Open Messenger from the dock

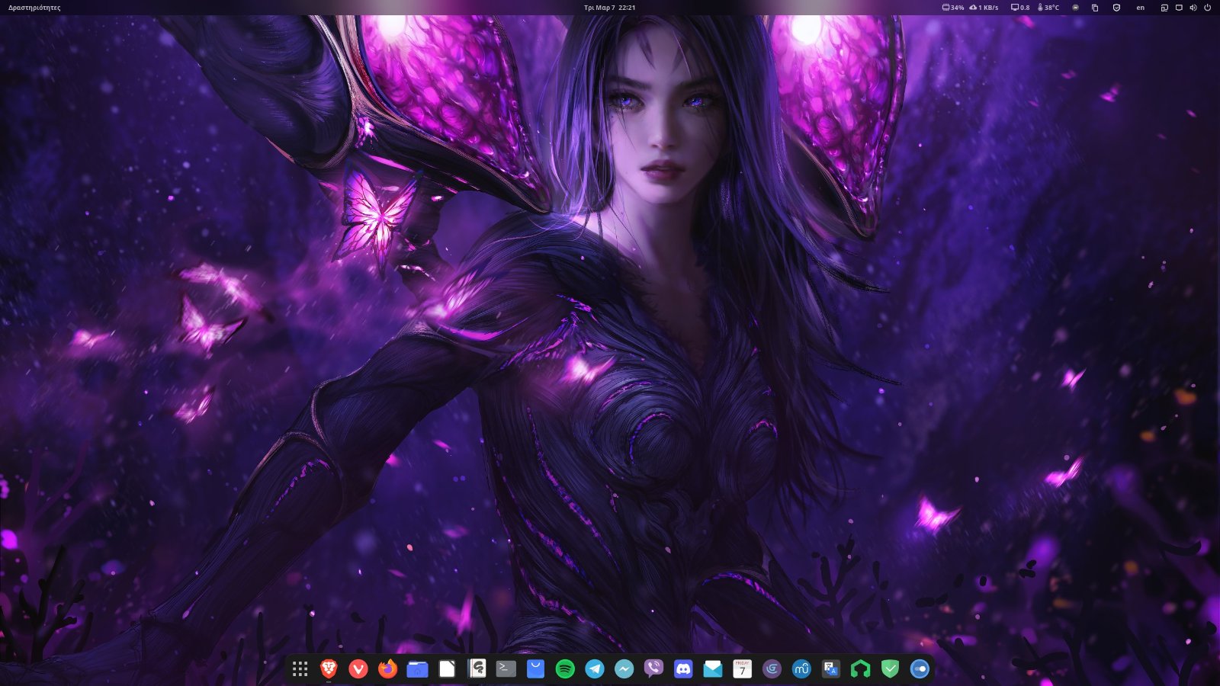[x=624, y=669]
